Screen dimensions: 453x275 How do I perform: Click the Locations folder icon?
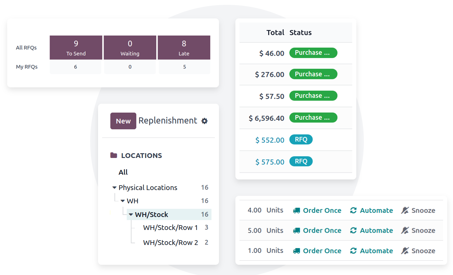click(x=114, y=156)
